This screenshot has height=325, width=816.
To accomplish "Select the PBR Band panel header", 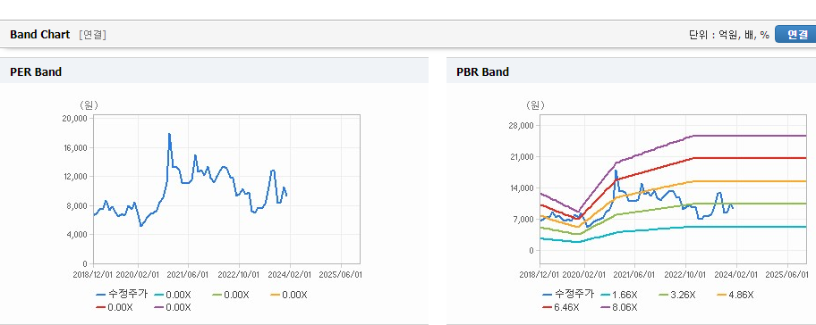I will (632, 71).
